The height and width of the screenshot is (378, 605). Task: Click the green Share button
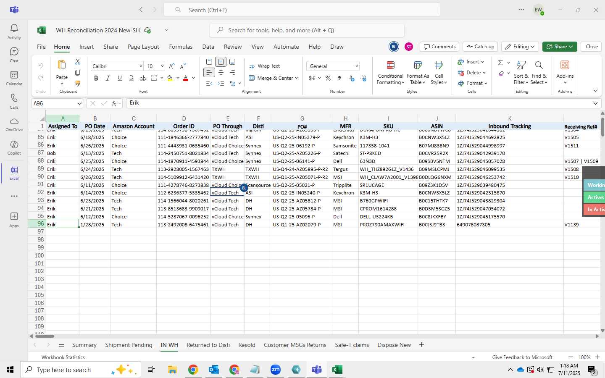click(x=560, y=47)
